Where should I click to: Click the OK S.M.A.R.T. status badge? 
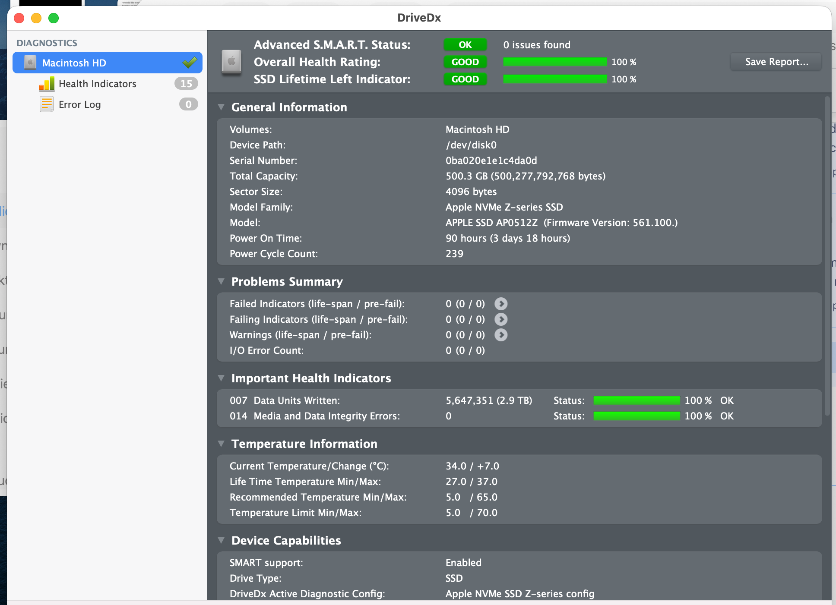click(x=465, y=45)
